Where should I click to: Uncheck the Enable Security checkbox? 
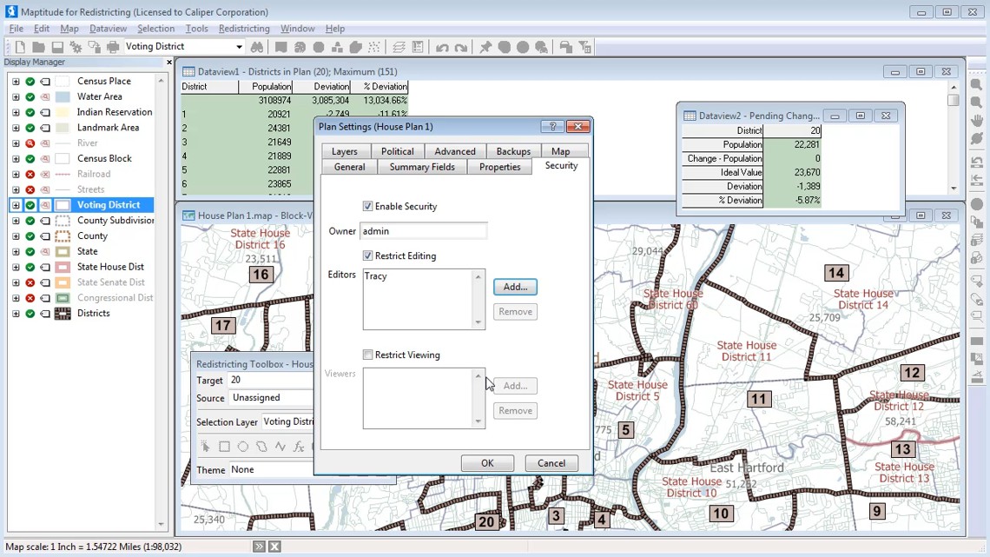(x=368, y=207)
